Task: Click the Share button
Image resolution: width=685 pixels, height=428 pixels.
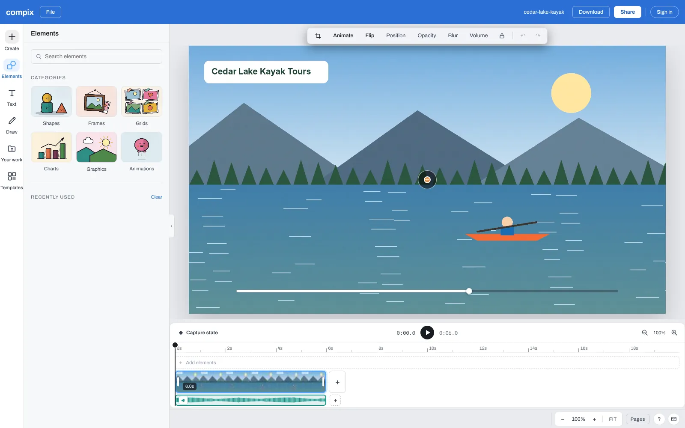Action: [628, 12]
